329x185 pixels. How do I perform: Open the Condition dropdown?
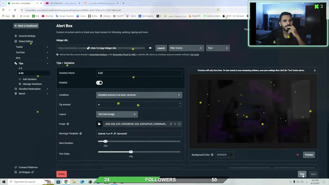(x=139, y=95)
